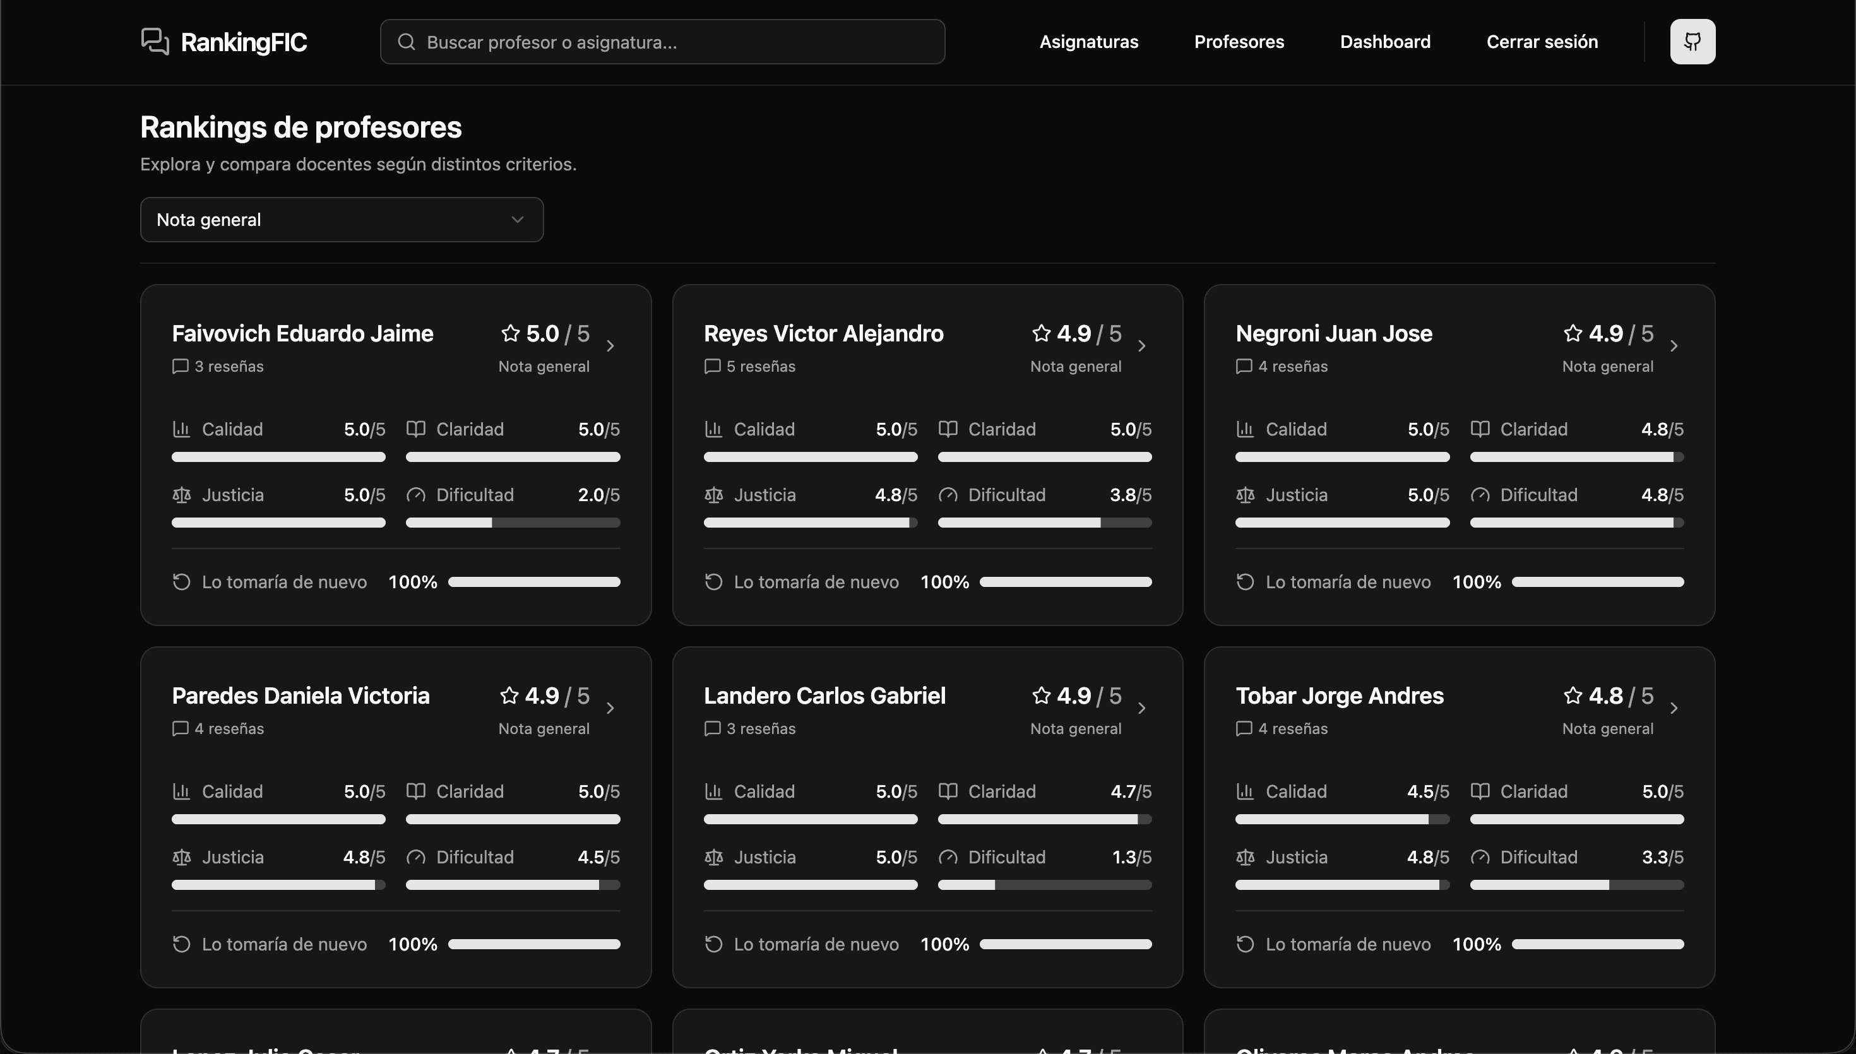Click the "5 reseñas" text on Reyes's card
This screenshot has width=1856, height=1054.
[761, 366]
